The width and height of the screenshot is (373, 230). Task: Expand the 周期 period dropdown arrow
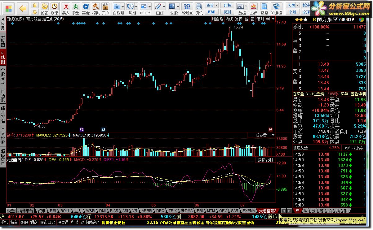pyautogui.click(x=136, y=7)
